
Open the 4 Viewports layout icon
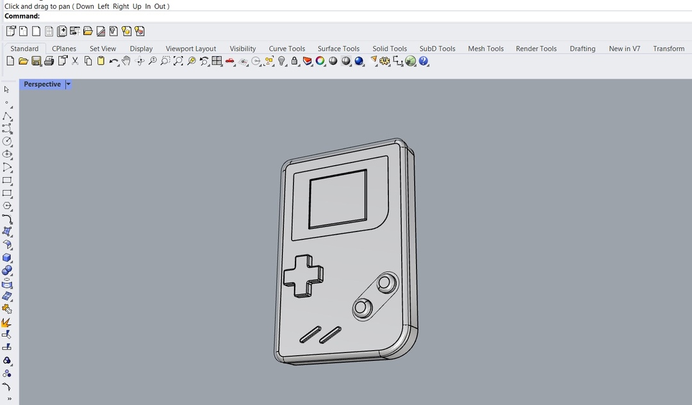tap(217, 61)
